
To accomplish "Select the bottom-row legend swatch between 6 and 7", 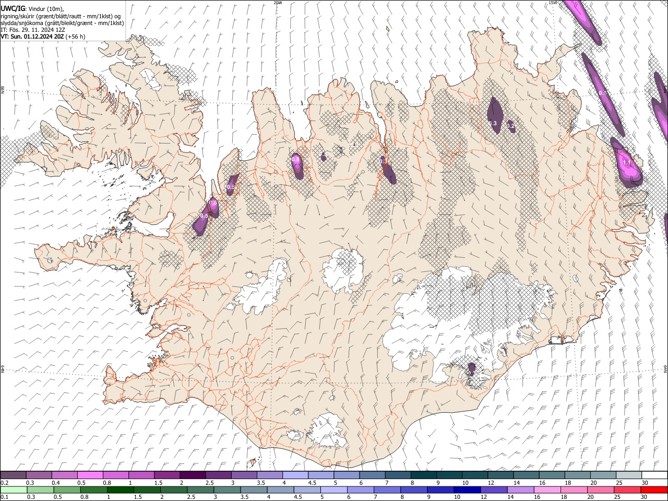I will pos(360,490).
